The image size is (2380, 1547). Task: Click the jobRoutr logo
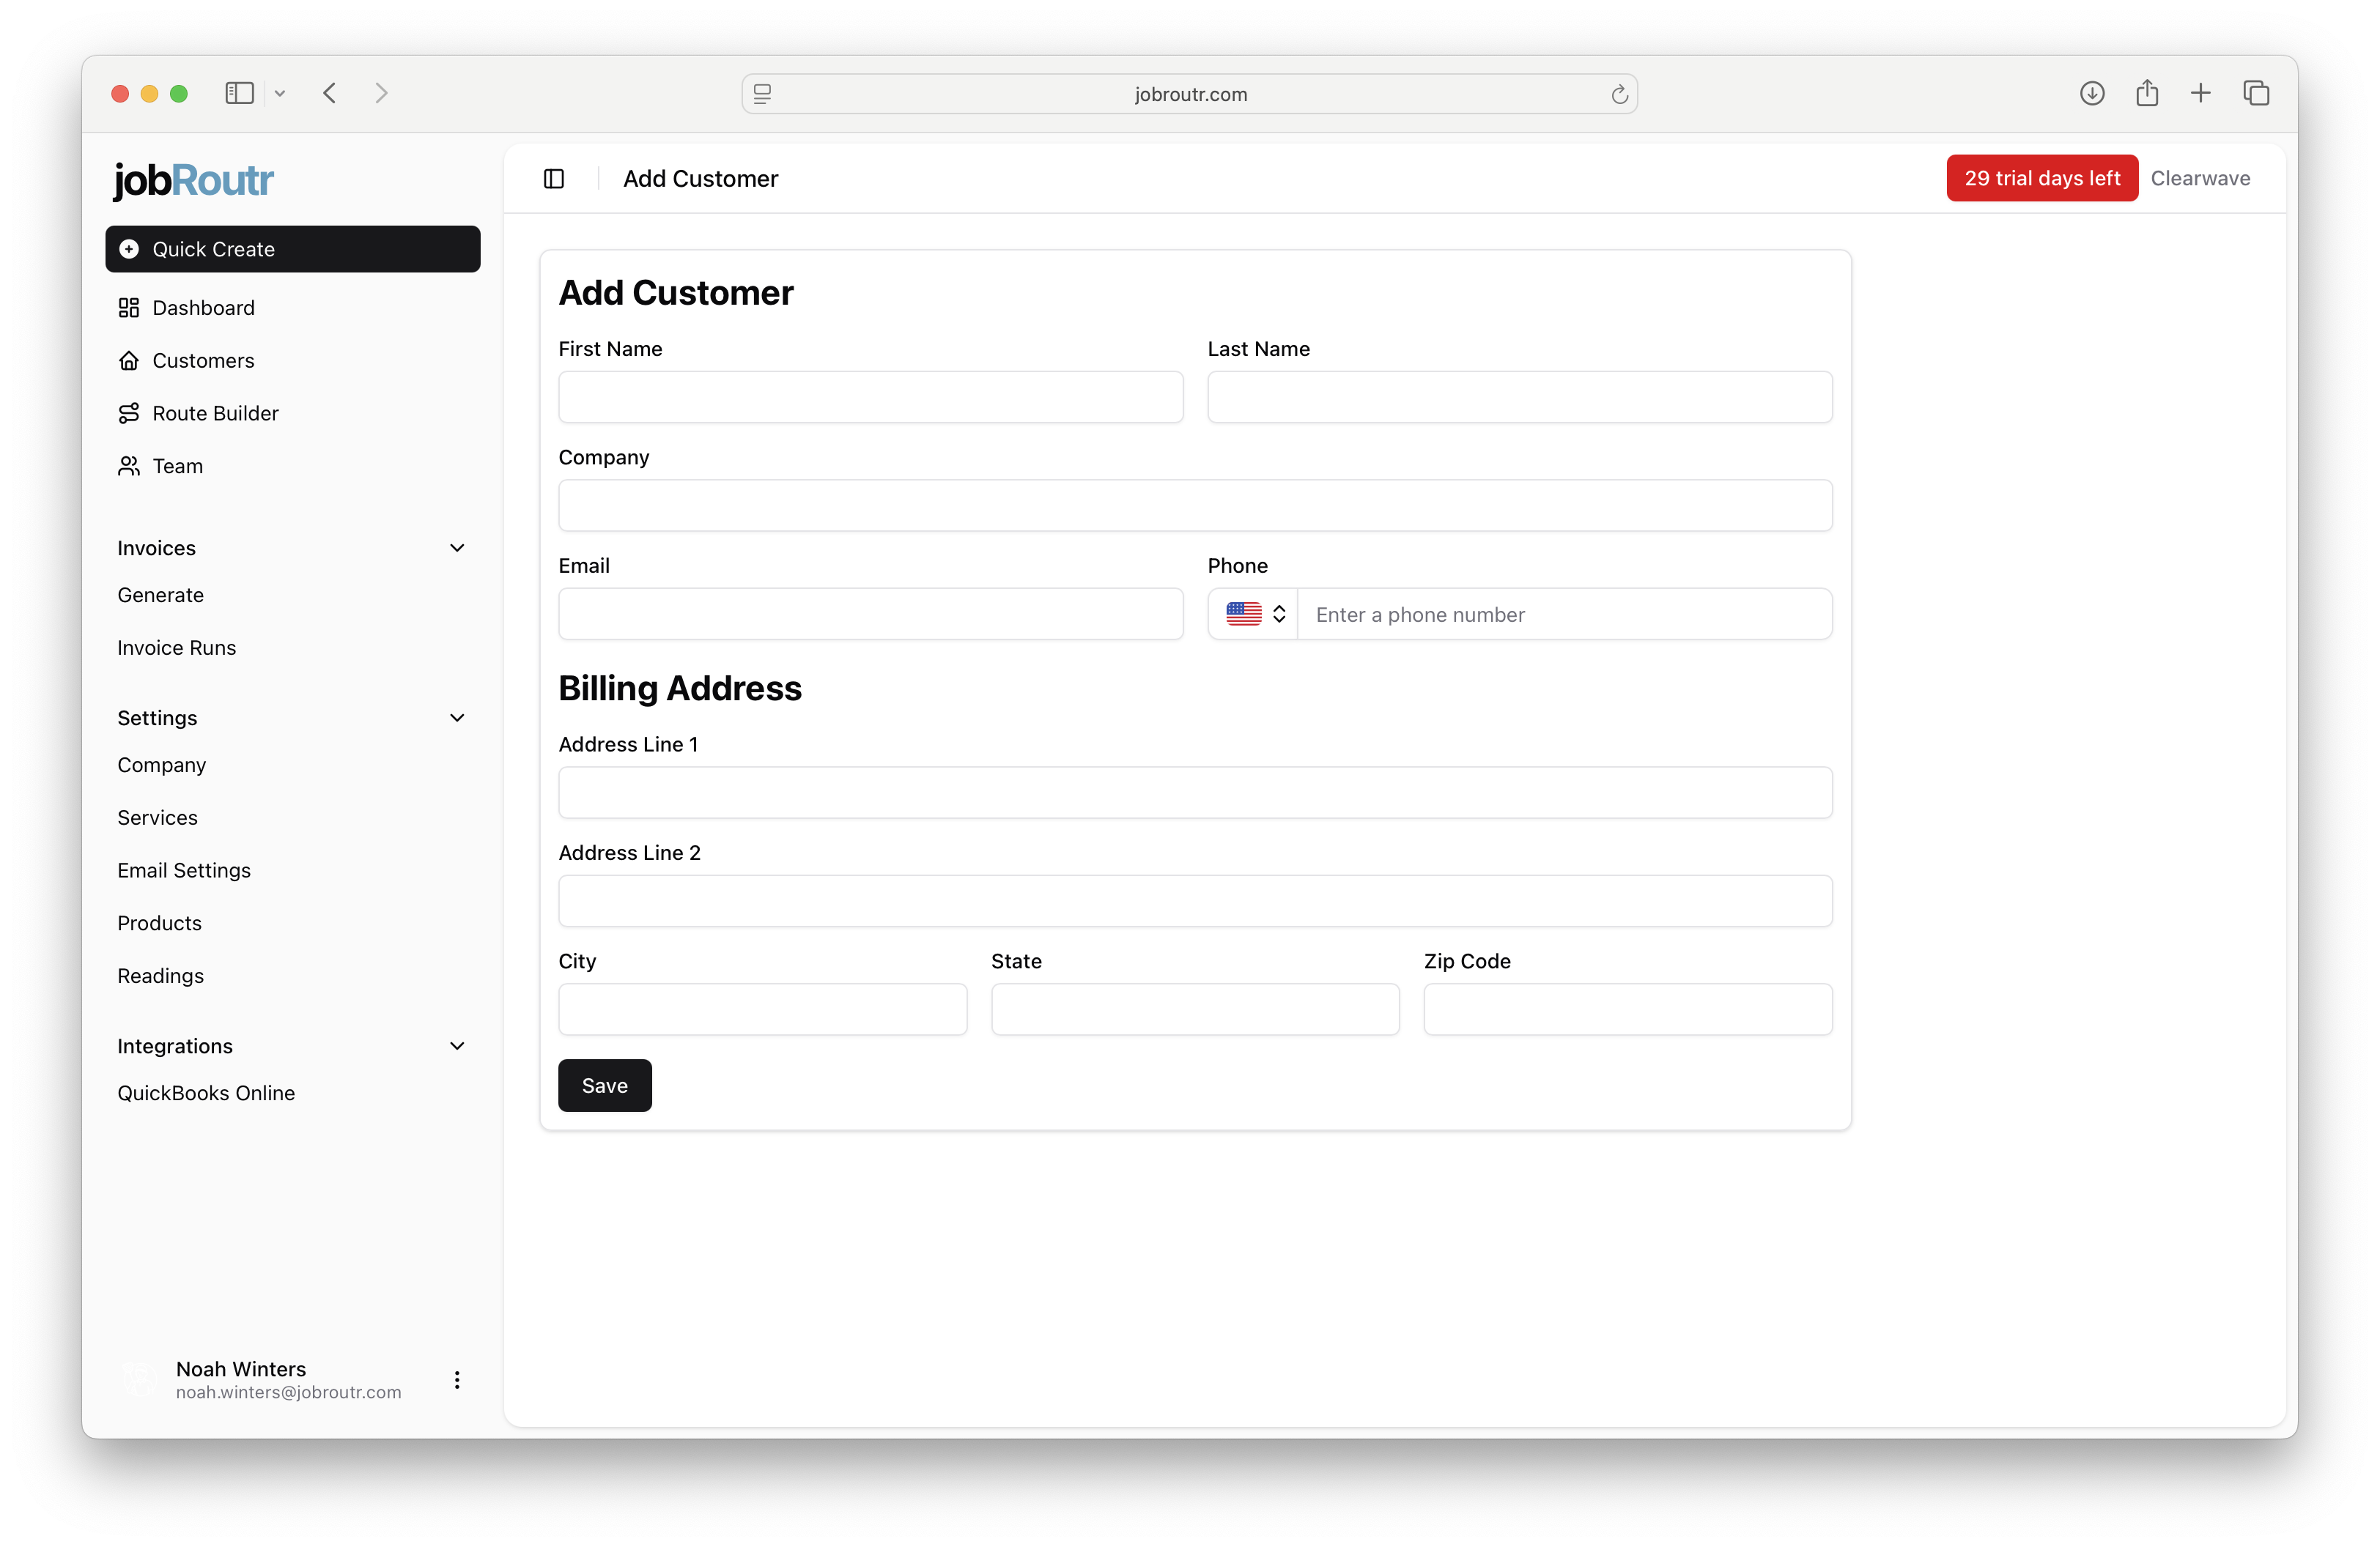point(192,180)
